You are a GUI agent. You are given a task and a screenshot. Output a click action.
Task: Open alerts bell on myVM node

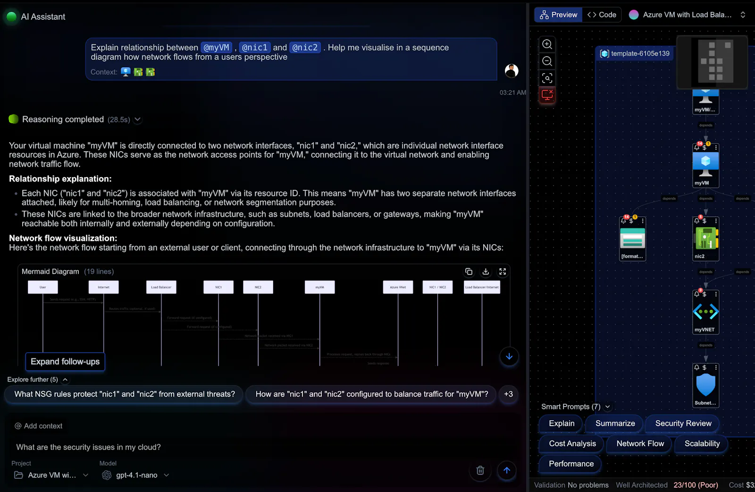(697, 147)
